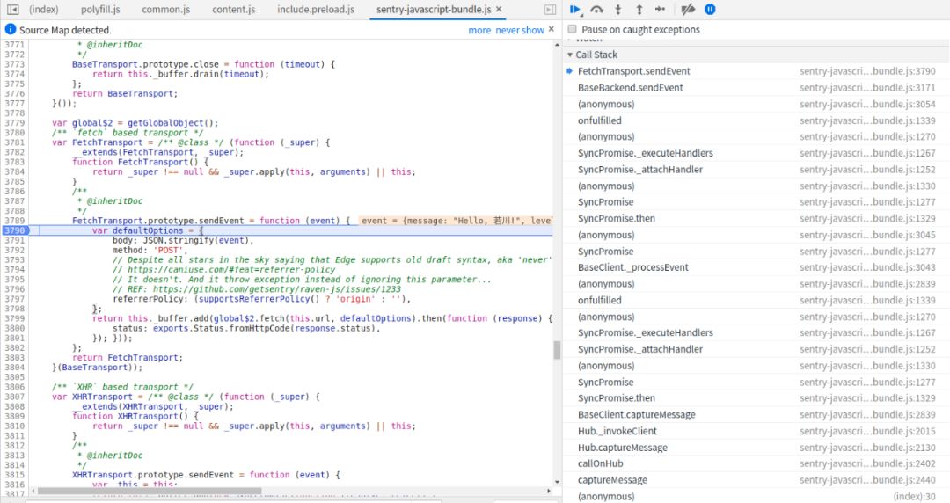Select BaseClient._processEvent call stack frame
Viewport: 950px width, 503px height.
click(756, 267)
